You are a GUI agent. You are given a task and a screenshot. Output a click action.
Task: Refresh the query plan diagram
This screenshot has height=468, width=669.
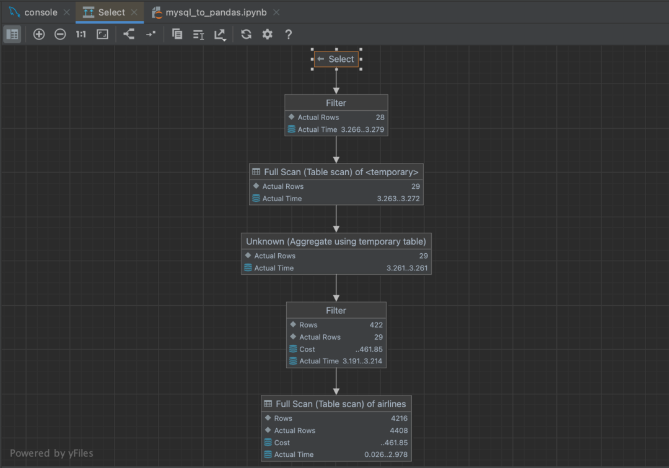246,34
